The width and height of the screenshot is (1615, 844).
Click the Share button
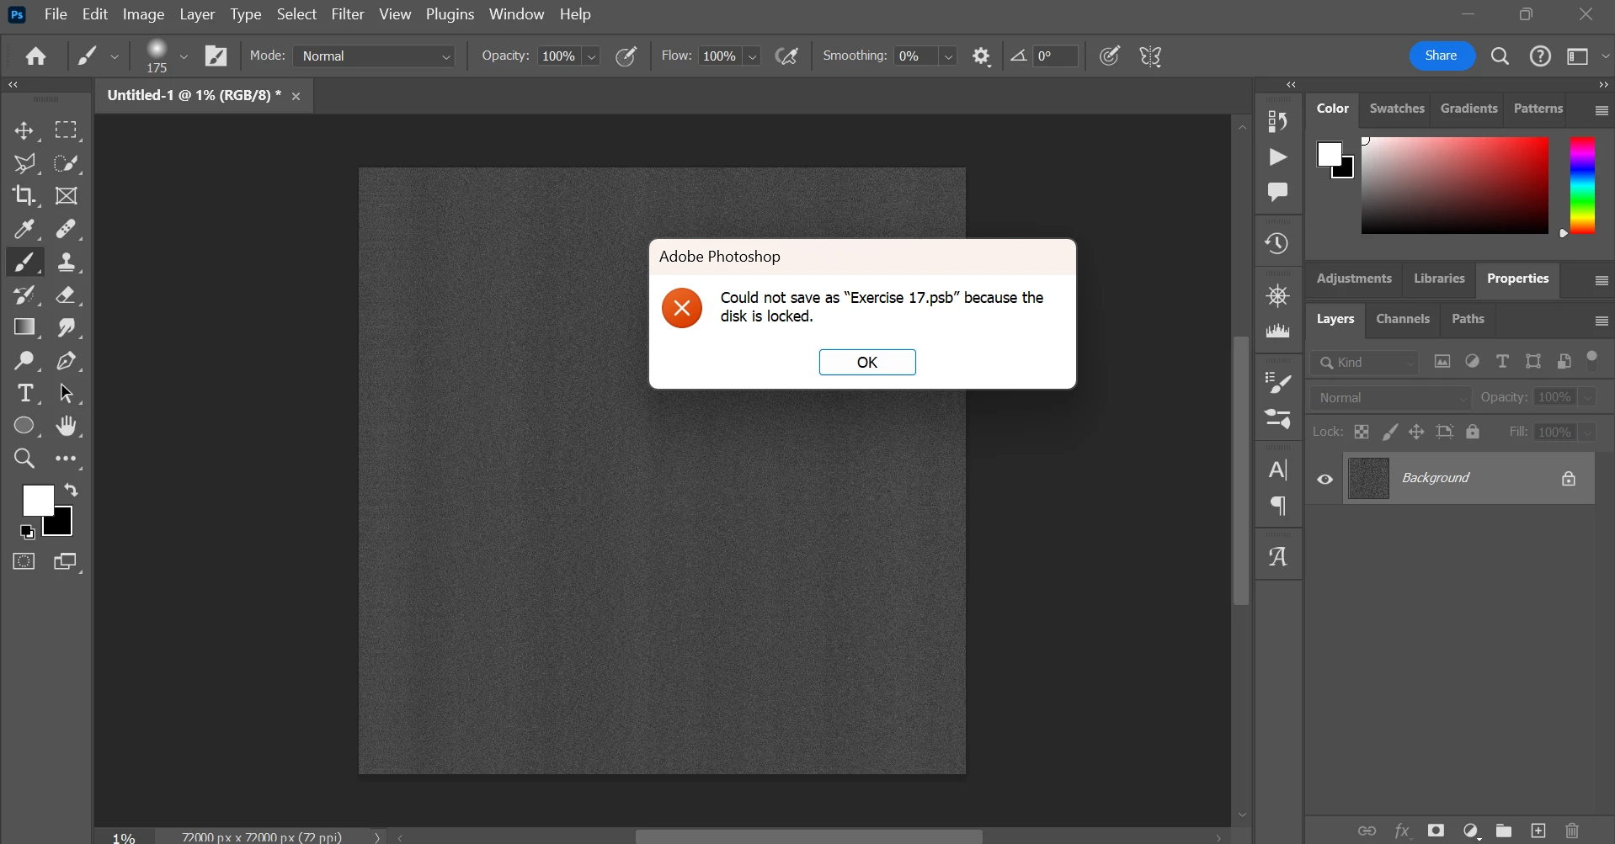tap(1442, 56)
